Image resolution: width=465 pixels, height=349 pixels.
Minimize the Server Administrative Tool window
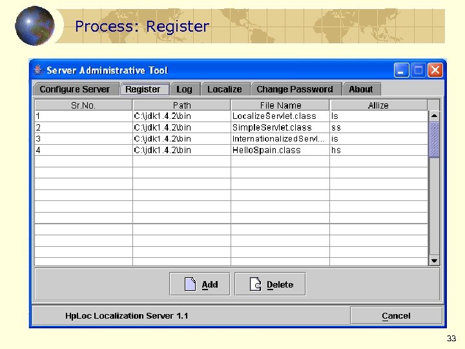tap(401, 70)
